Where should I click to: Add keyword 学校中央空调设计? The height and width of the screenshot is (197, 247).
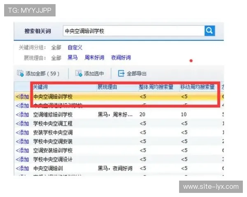coord(22,160)
